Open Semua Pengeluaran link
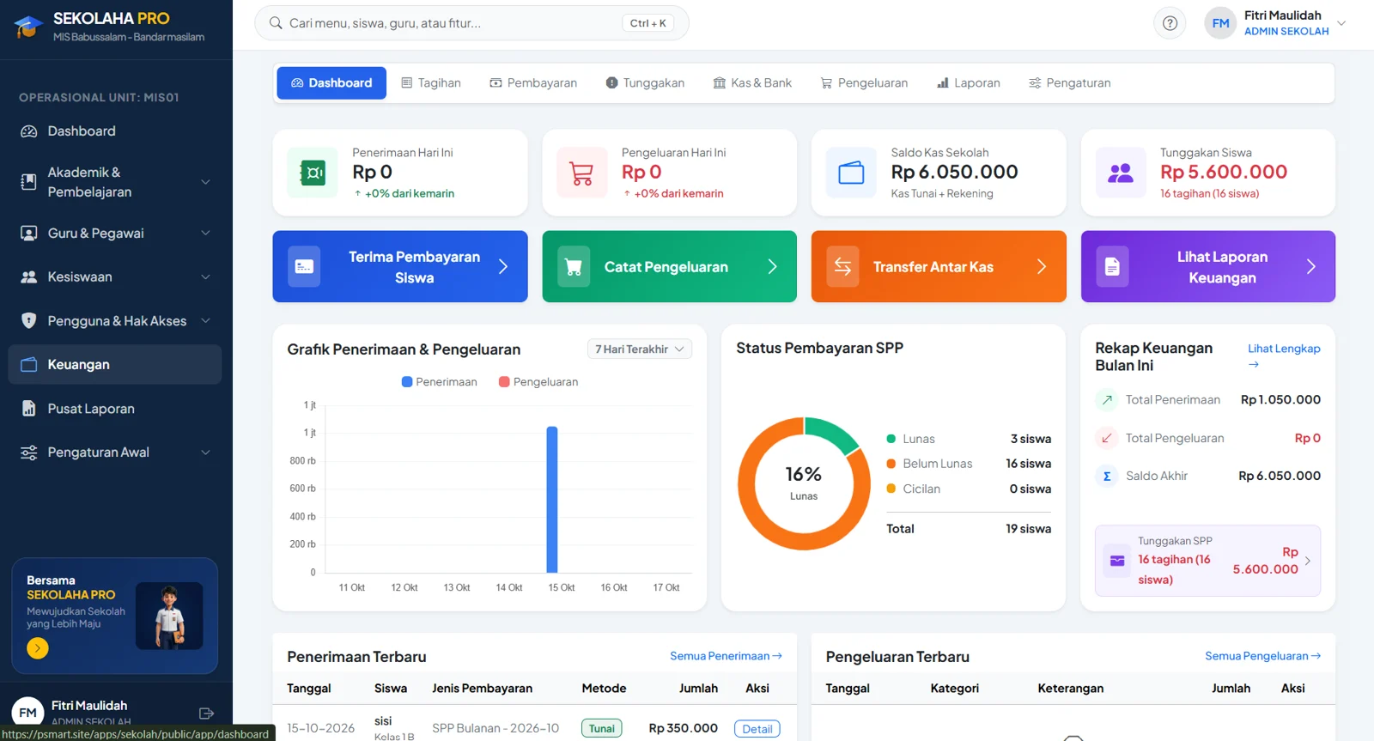This screenshot has height=741, width=1374. coord(1262,656)
